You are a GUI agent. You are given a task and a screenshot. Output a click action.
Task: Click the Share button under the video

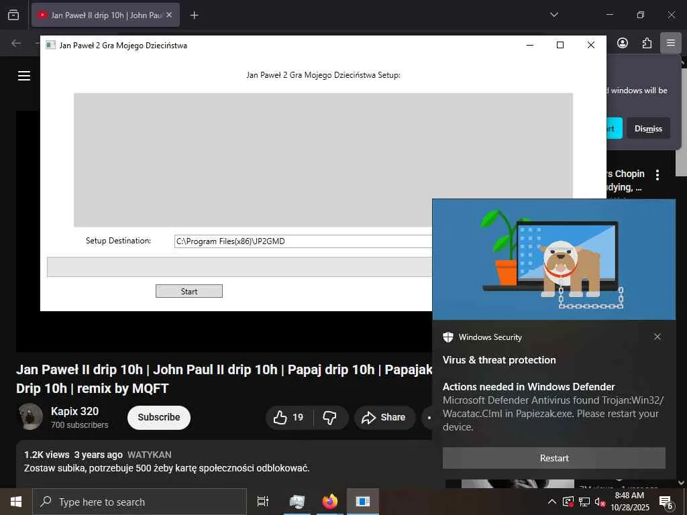pyautogui.click(x=384, y=417)
